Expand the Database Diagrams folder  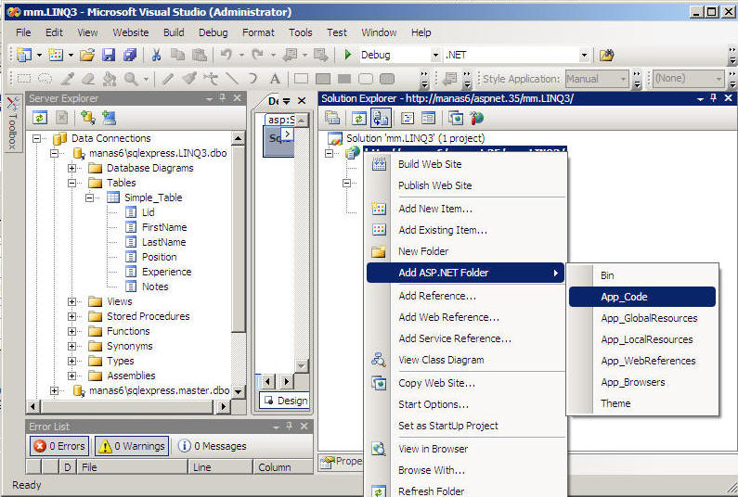(x=71, y=168)
